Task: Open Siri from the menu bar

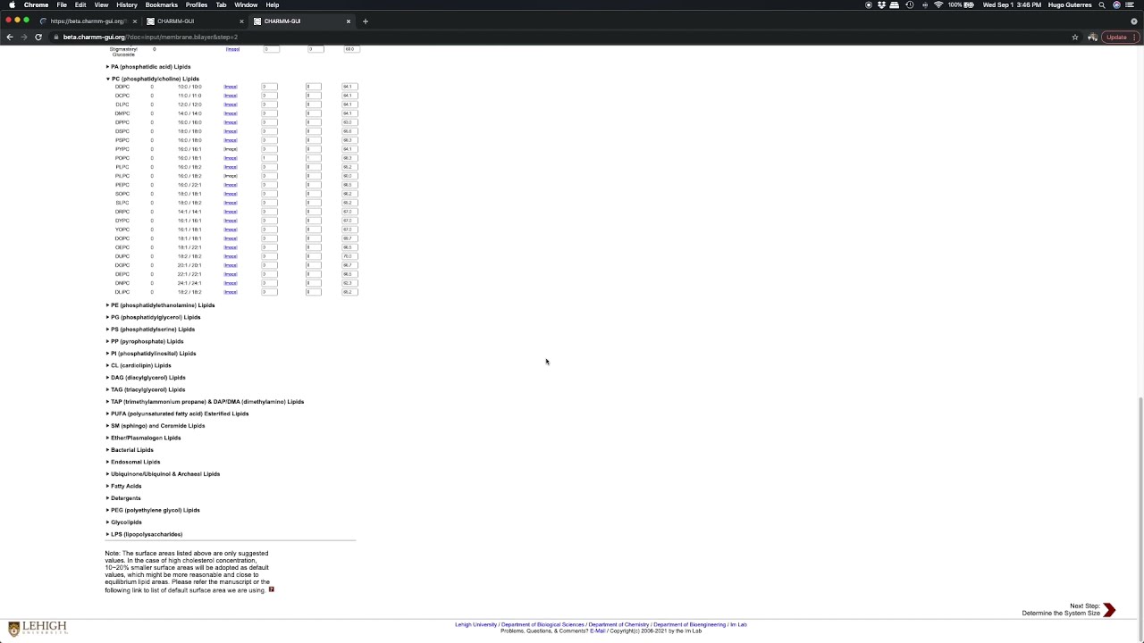Action: click(1116, 4)
